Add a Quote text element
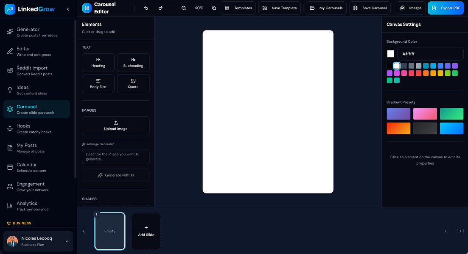The width and height of the screenshot is (468, 254). click(133, 84)
